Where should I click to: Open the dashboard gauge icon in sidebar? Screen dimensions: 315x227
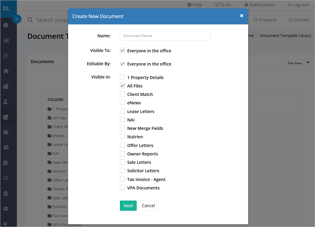tap(6, 25)
